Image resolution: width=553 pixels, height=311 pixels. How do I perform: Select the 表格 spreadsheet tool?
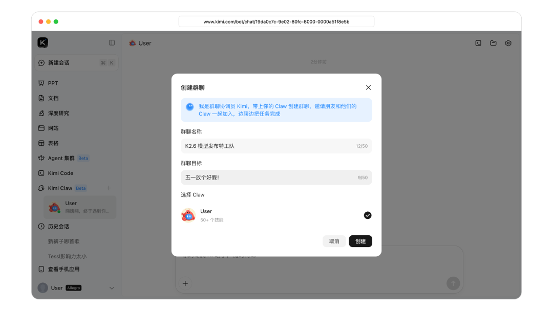53,143
